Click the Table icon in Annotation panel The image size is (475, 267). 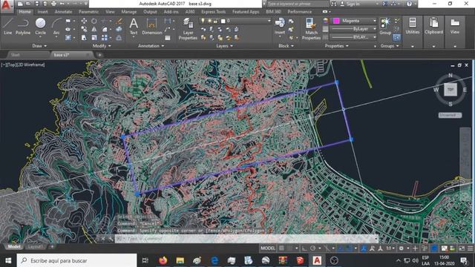168,38
